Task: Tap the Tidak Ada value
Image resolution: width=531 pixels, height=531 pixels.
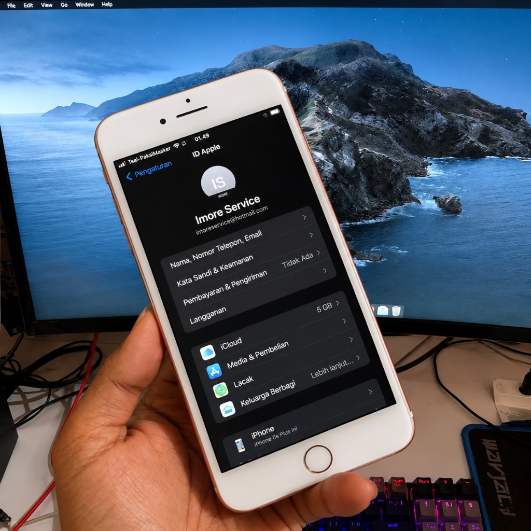Action: pos(297,260)
